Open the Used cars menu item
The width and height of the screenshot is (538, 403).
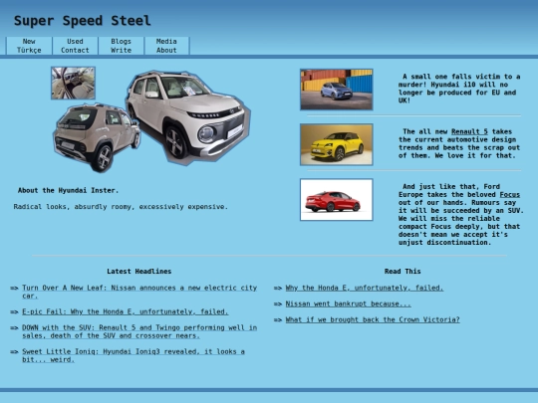click(x=75, y=41)
